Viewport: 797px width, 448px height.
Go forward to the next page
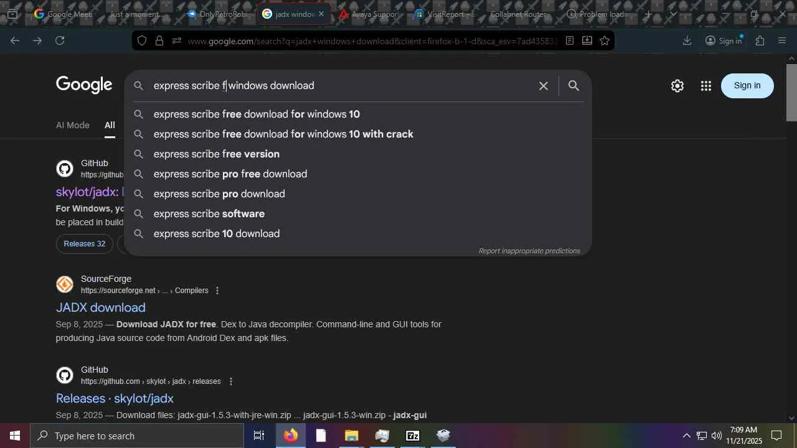[x=37, y=40]
